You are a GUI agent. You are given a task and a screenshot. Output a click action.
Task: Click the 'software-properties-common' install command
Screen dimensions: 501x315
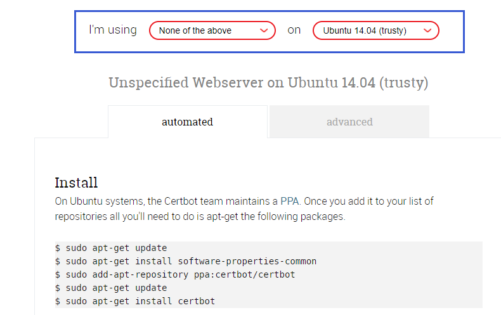pyautogui.click(x=186, y=261)
